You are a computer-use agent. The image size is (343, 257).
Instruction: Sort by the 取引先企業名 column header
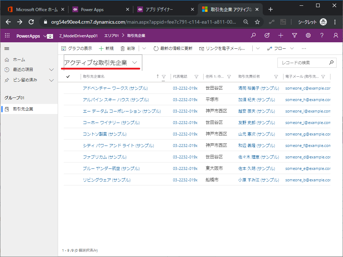click(x=94, y=77)
